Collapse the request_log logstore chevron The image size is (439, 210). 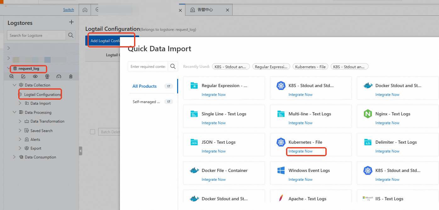[8, 68]
